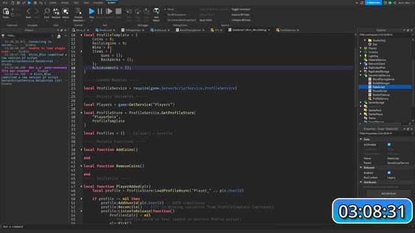Click Collapse All Folds action
The width and height of the screenshot is (415, 233).
[241, 20]
